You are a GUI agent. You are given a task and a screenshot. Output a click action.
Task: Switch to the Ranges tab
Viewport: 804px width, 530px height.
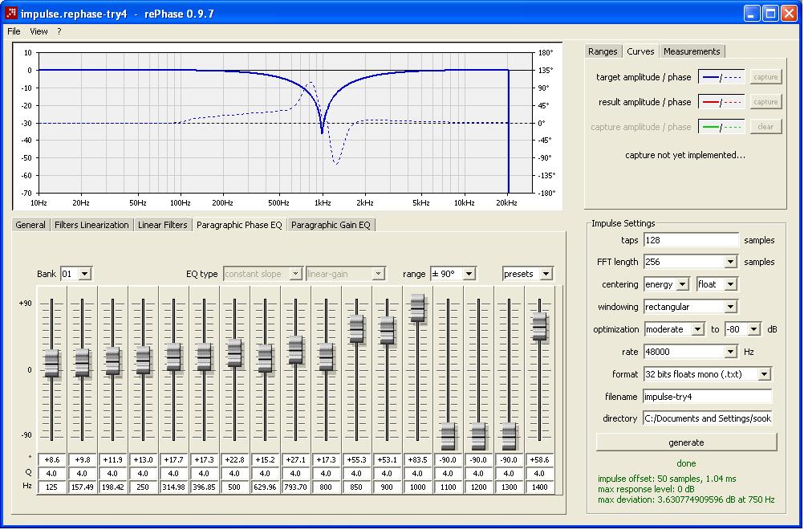[603, 51]
